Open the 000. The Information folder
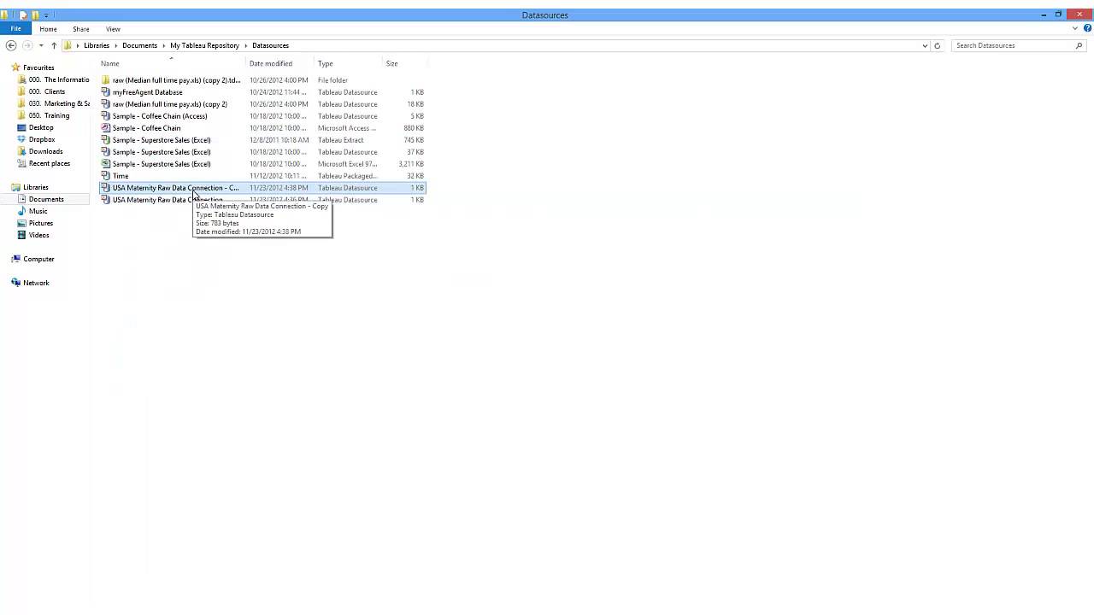 pos(58,79)
